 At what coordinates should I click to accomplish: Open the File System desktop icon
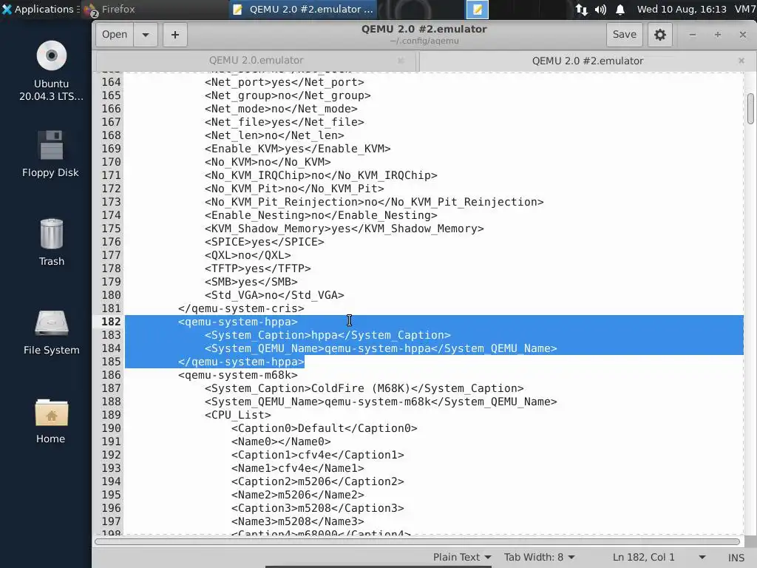51,332
